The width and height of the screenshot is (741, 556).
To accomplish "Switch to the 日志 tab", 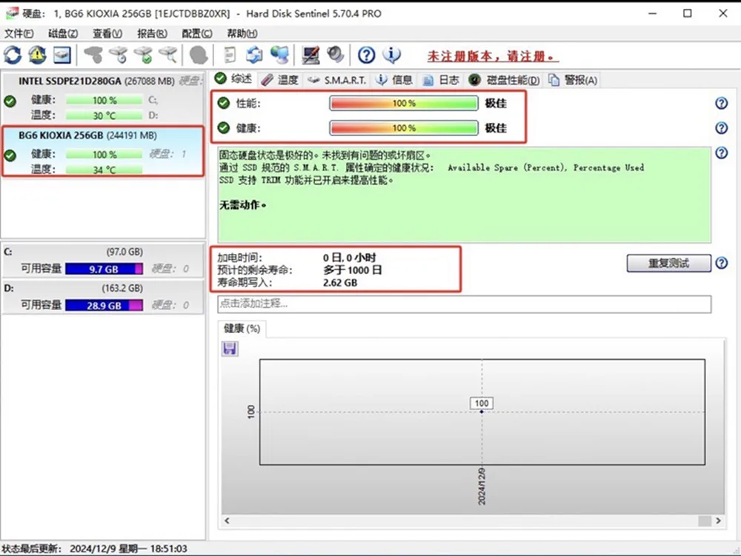I will 440,80.
